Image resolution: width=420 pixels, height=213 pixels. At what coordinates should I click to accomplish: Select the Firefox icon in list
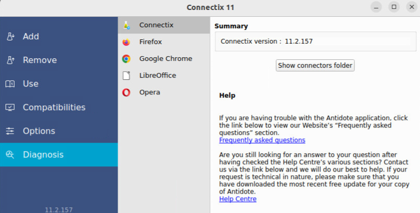[126, 42]
